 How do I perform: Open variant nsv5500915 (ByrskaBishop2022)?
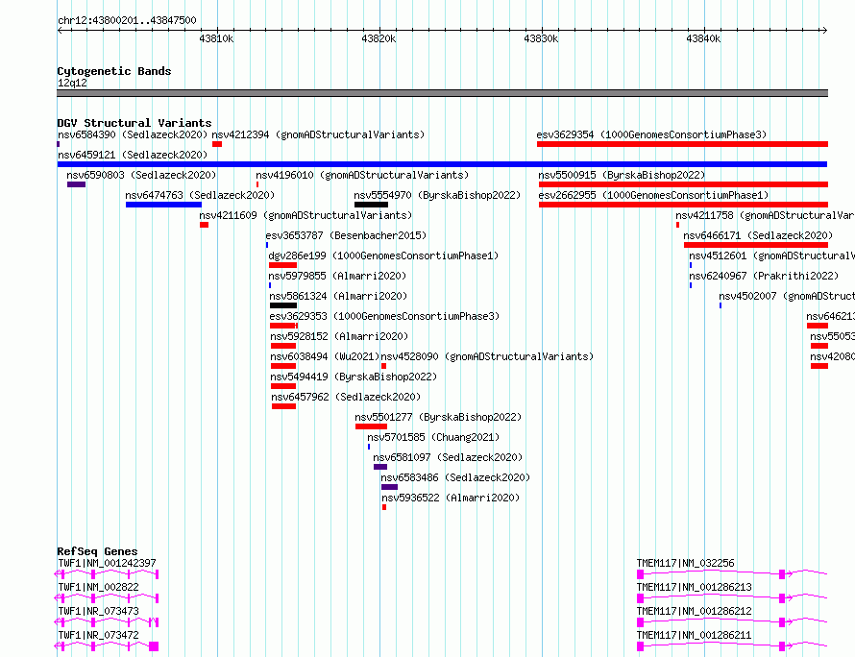tap(622, 175)
